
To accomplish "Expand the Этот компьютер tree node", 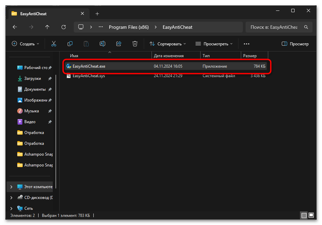I will click(x=11, y=187).
